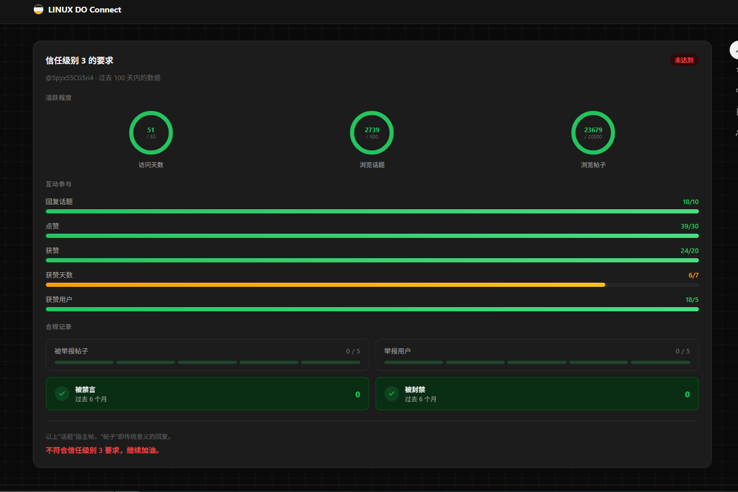Click the 回复话题 label

click(x=59, y=202)
